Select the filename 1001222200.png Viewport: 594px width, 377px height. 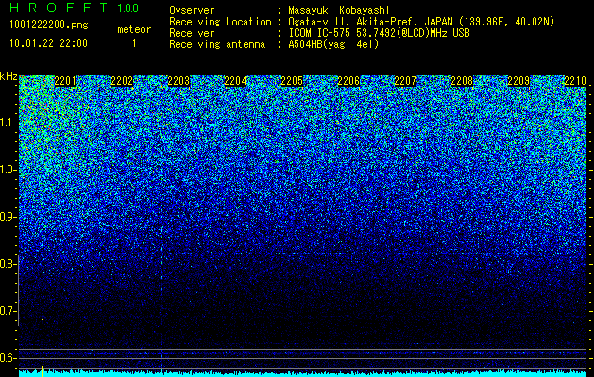(49, 25)
